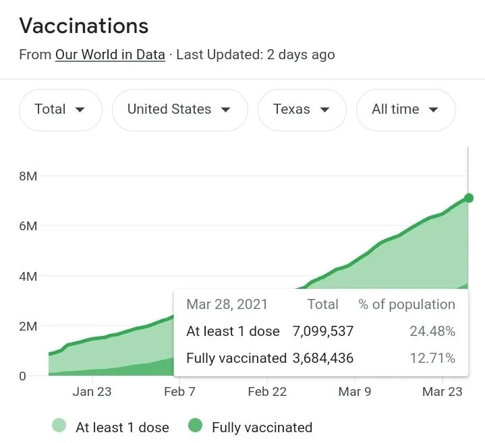
Task: Open the Texas region dropdown
Action: (x=302, y=110)
